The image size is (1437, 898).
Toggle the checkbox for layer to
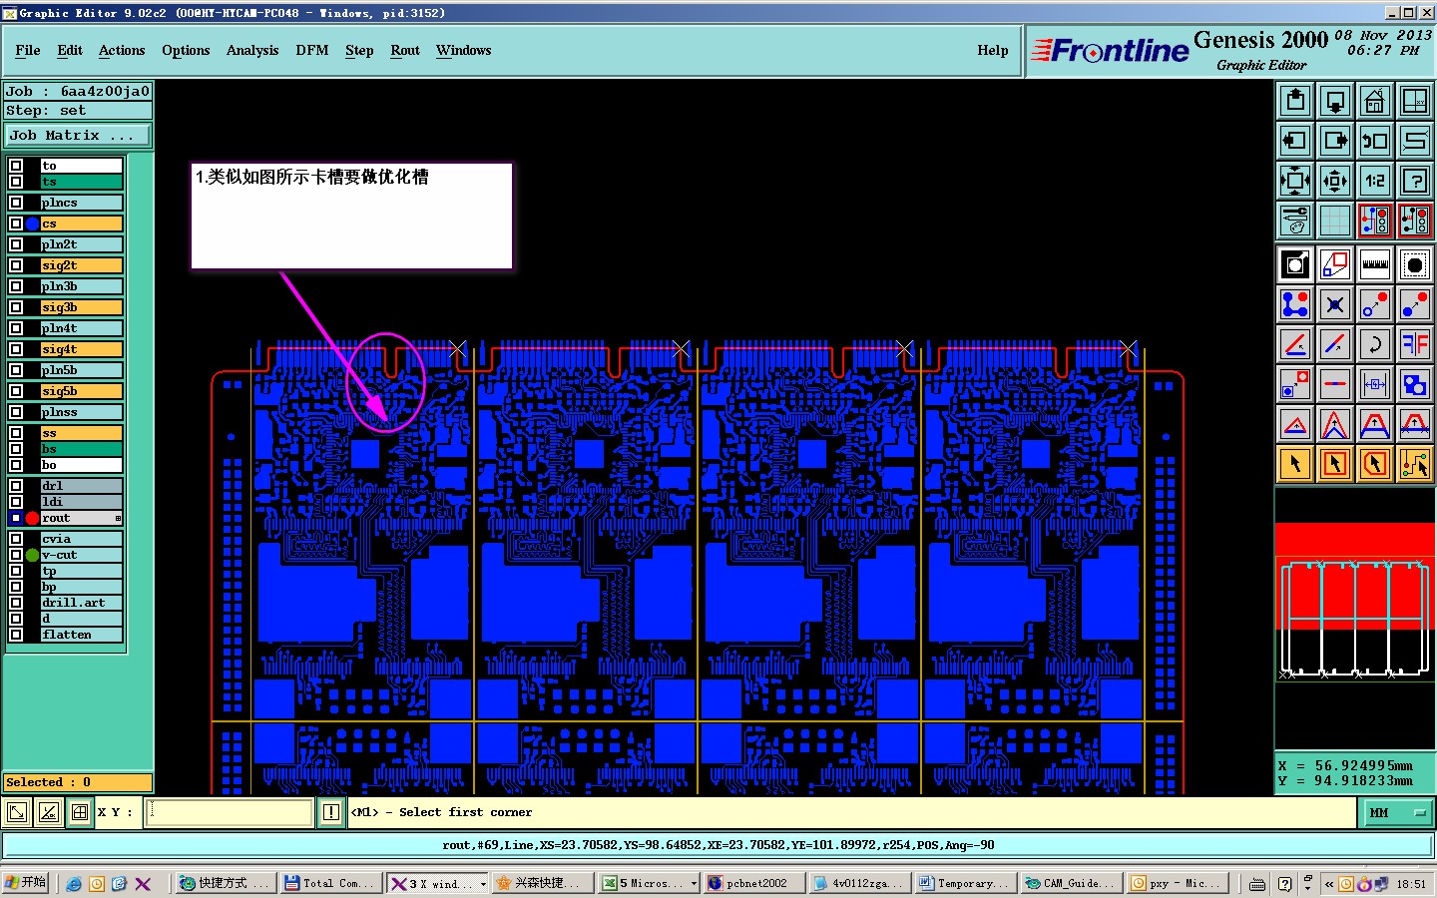click(x=16, y=166)
